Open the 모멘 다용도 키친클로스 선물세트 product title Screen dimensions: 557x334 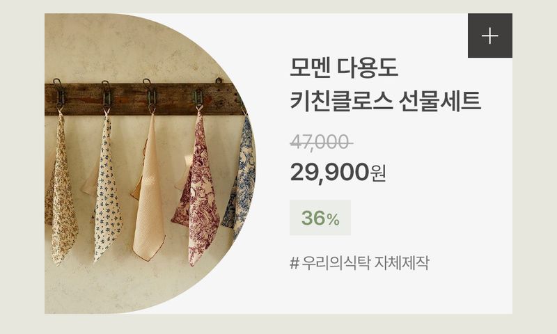point(386,84)
